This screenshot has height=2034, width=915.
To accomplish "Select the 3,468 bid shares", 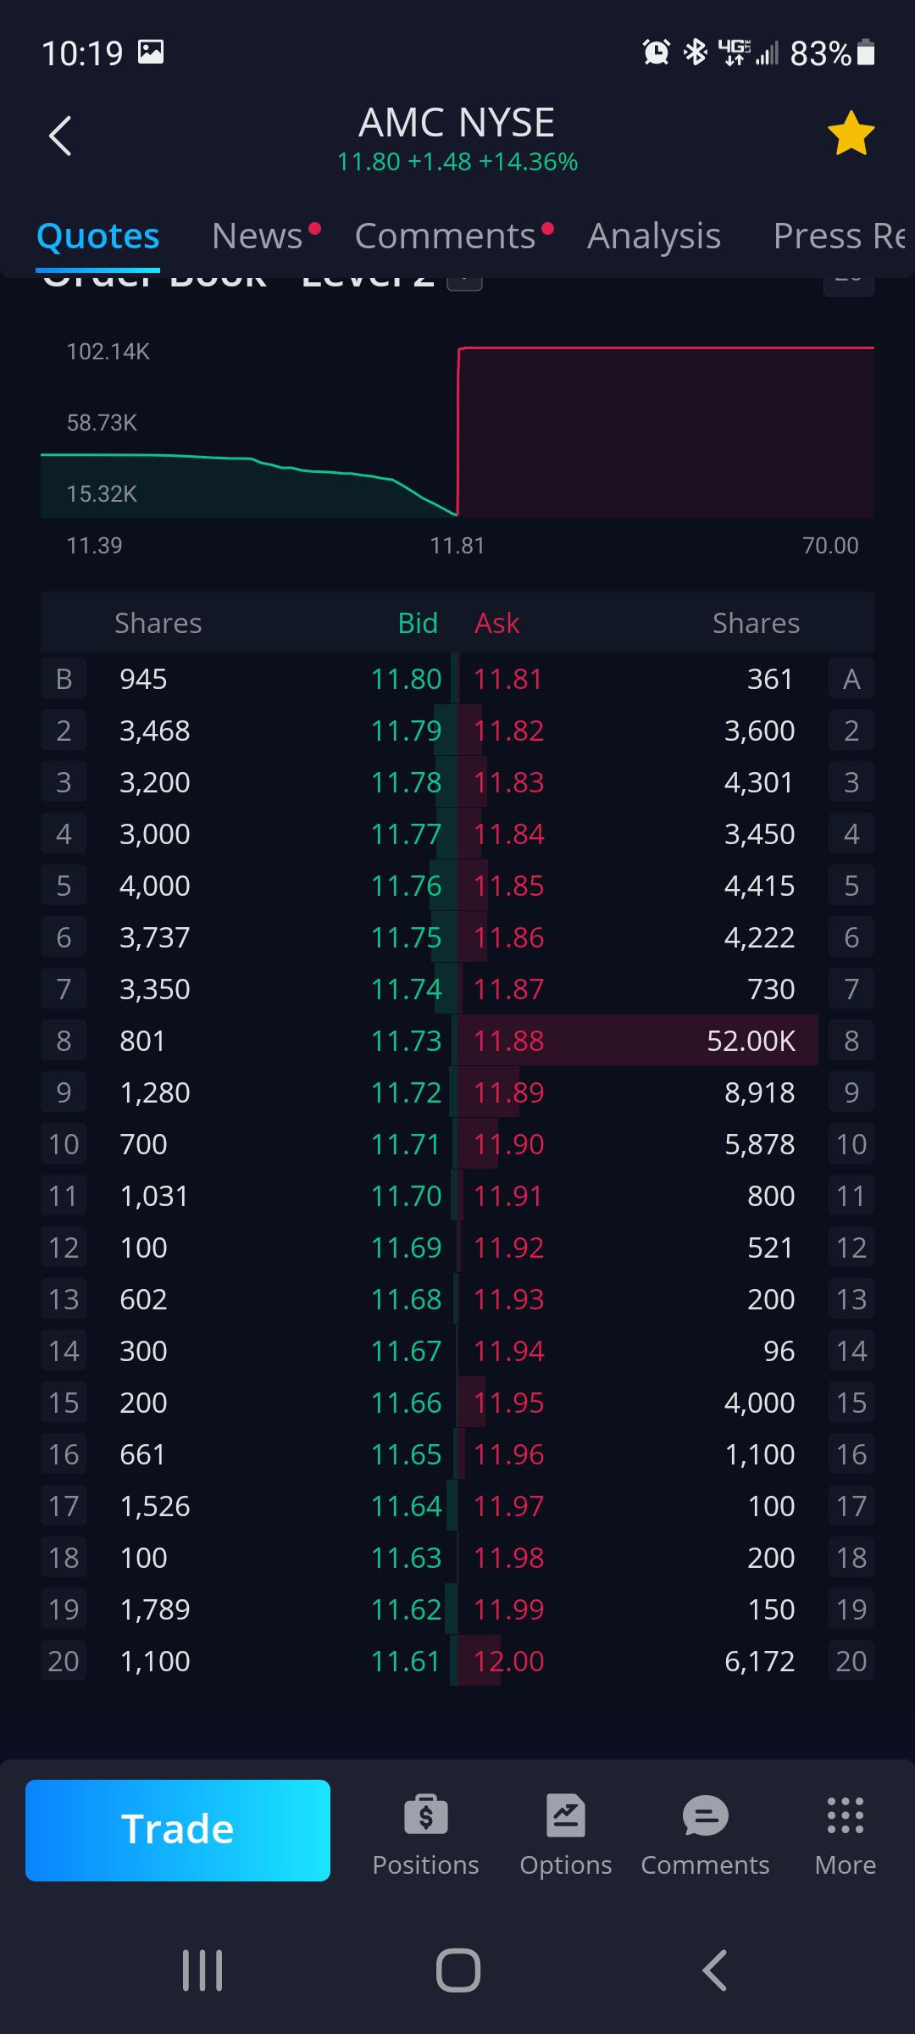I will pos(155,731).
